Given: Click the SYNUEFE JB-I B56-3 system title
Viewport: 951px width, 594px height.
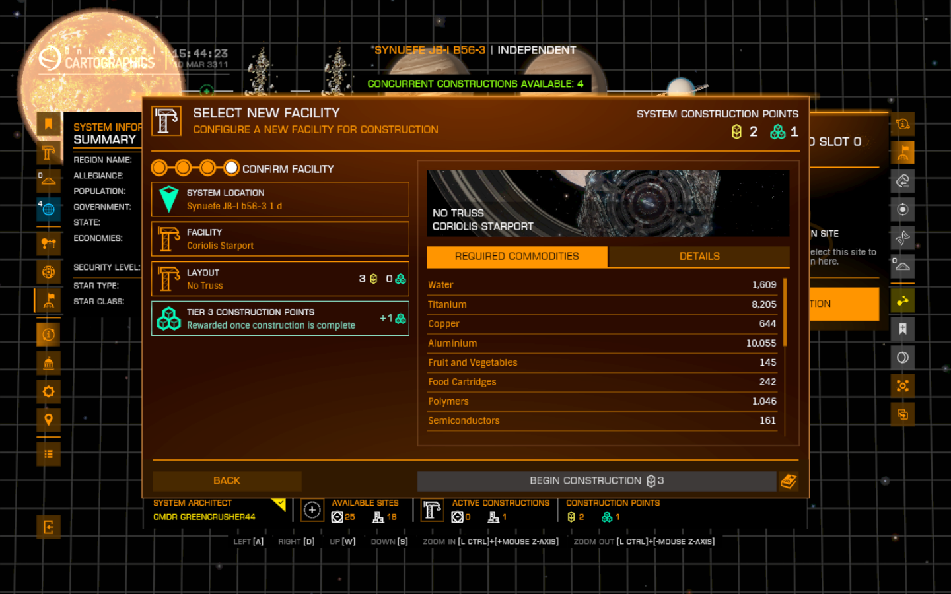Looking at the screenshot, I should point(430,50).
